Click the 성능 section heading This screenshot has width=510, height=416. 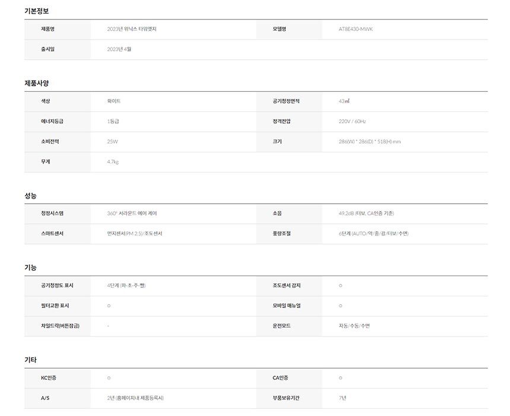point(31,195)
